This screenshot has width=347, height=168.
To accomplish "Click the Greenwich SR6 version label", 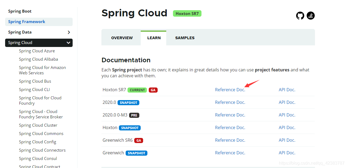I will pos(118,140).
